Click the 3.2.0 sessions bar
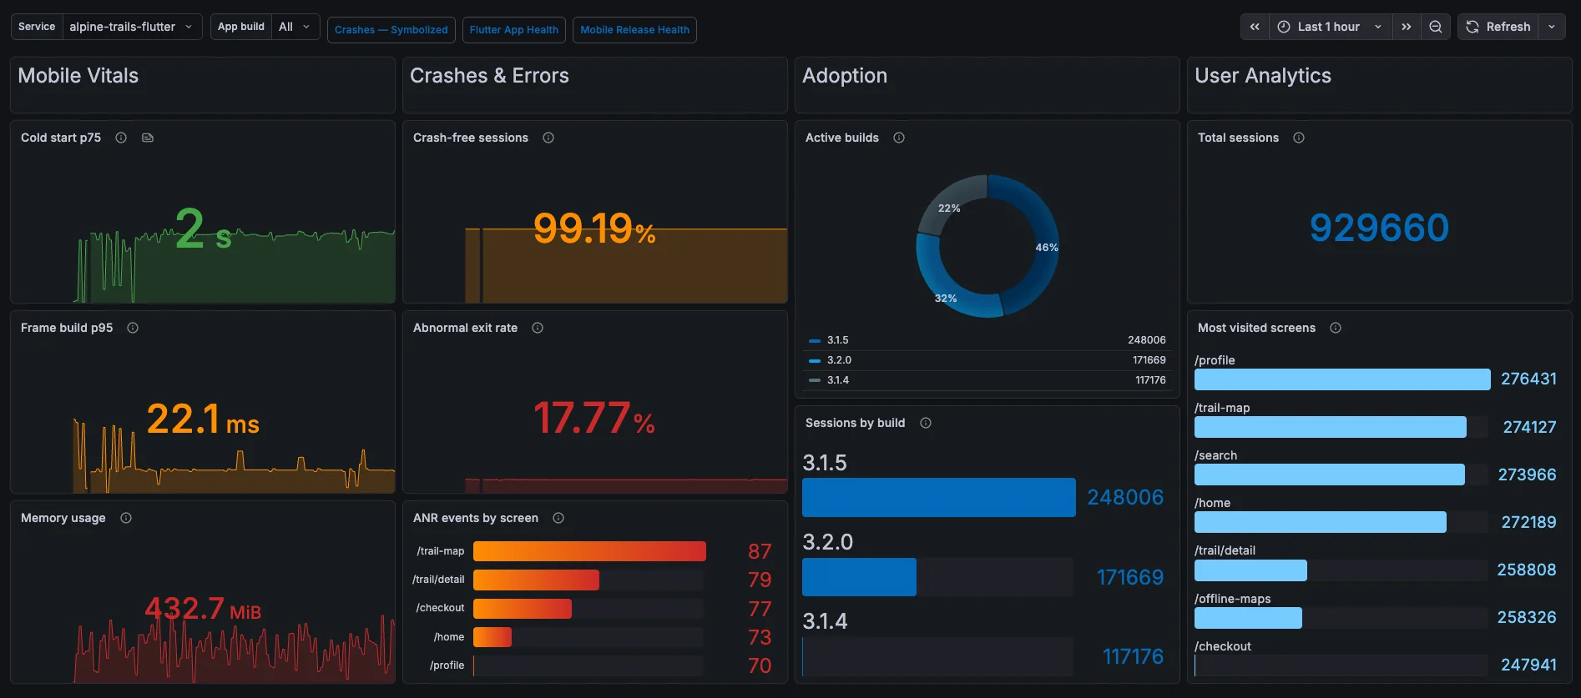 [x=859, y=577]
